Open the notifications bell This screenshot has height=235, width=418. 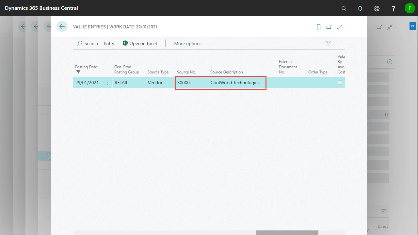tap(360, 8)
